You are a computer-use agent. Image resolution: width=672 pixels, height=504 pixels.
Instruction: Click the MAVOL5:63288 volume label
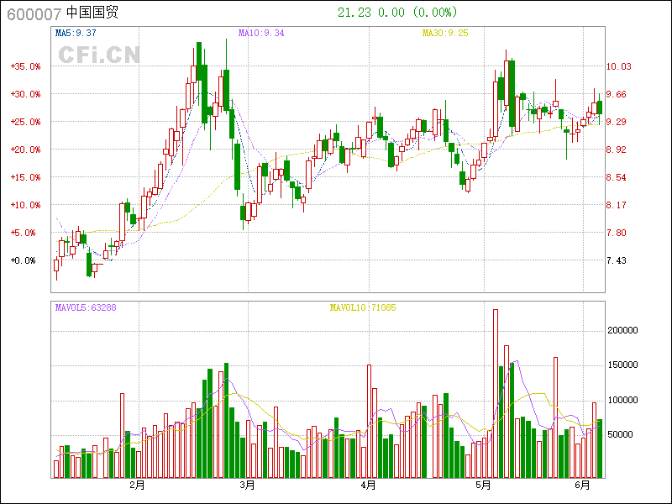coord(86,307)
